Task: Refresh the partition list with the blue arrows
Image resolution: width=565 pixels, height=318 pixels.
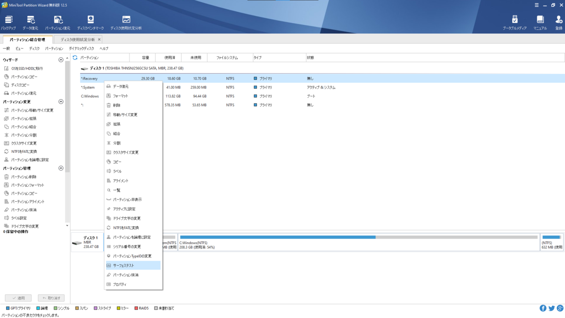Action: tap(75, 57)
